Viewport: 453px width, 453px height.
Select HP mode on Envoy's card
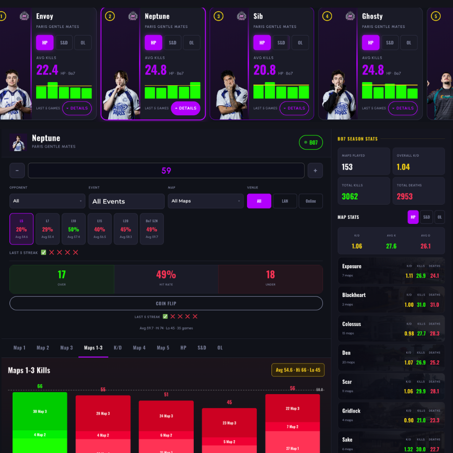[x=44, y=42]
